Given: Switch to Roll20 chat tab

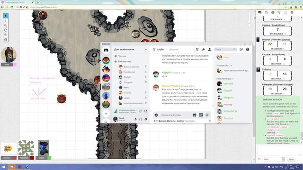Looking at the screenshot, I should tap(260, 12).
